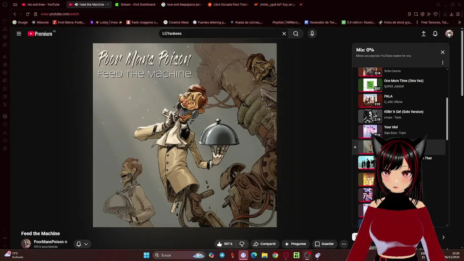Open the account avatar menu
The width and height of the screenshot is (464, 261).
pos(449,34)
